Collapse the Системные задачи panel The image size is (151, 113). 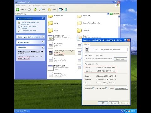[43, 19]
